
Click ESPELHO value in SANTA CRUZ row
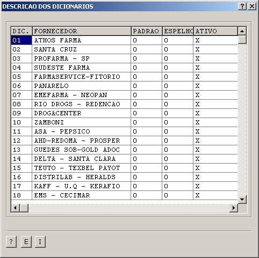click(x=178, y=49)
